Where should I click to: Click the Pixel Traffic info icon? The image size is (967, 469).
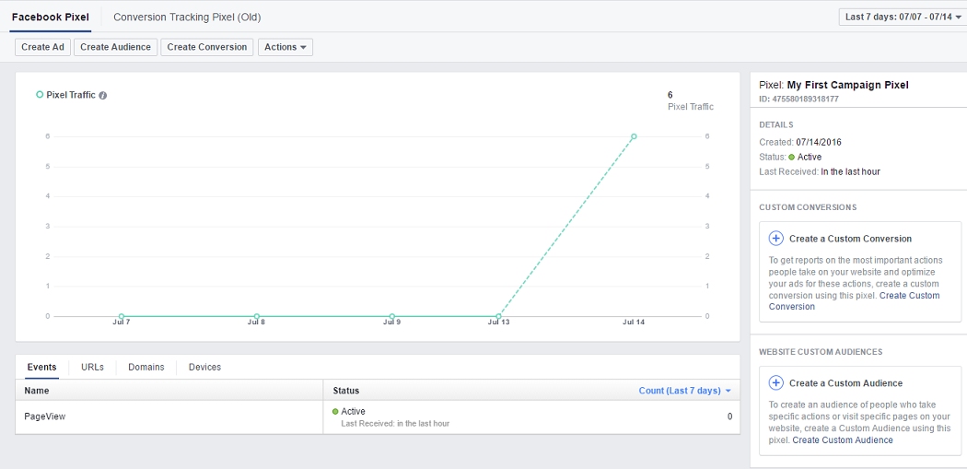[x=103, y=96]
